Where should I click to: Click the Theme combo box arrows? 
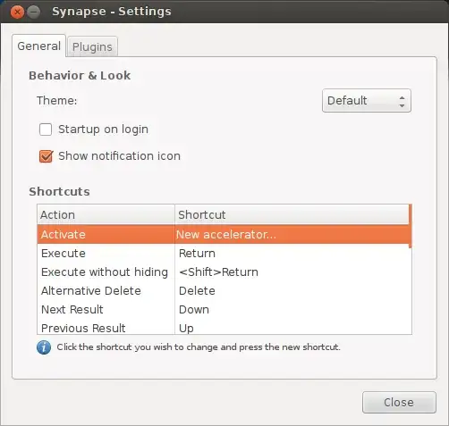click(x=402, y=101)
